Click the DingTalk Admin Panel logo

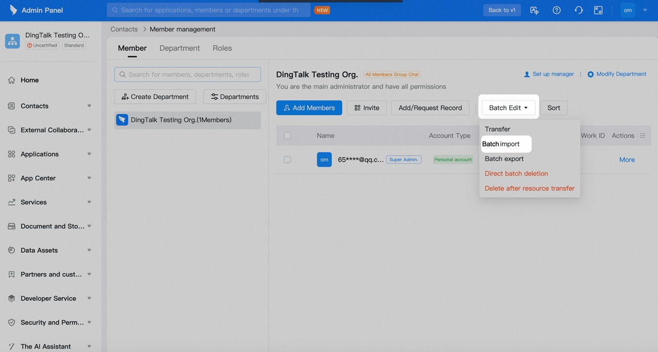point(13,10)
